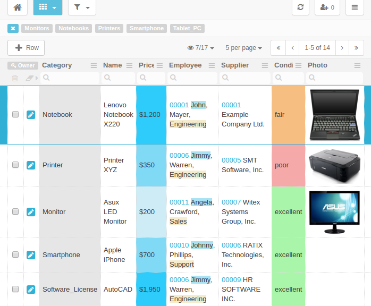
Task: Click the refresh icon button
Action: coord(300,7)
